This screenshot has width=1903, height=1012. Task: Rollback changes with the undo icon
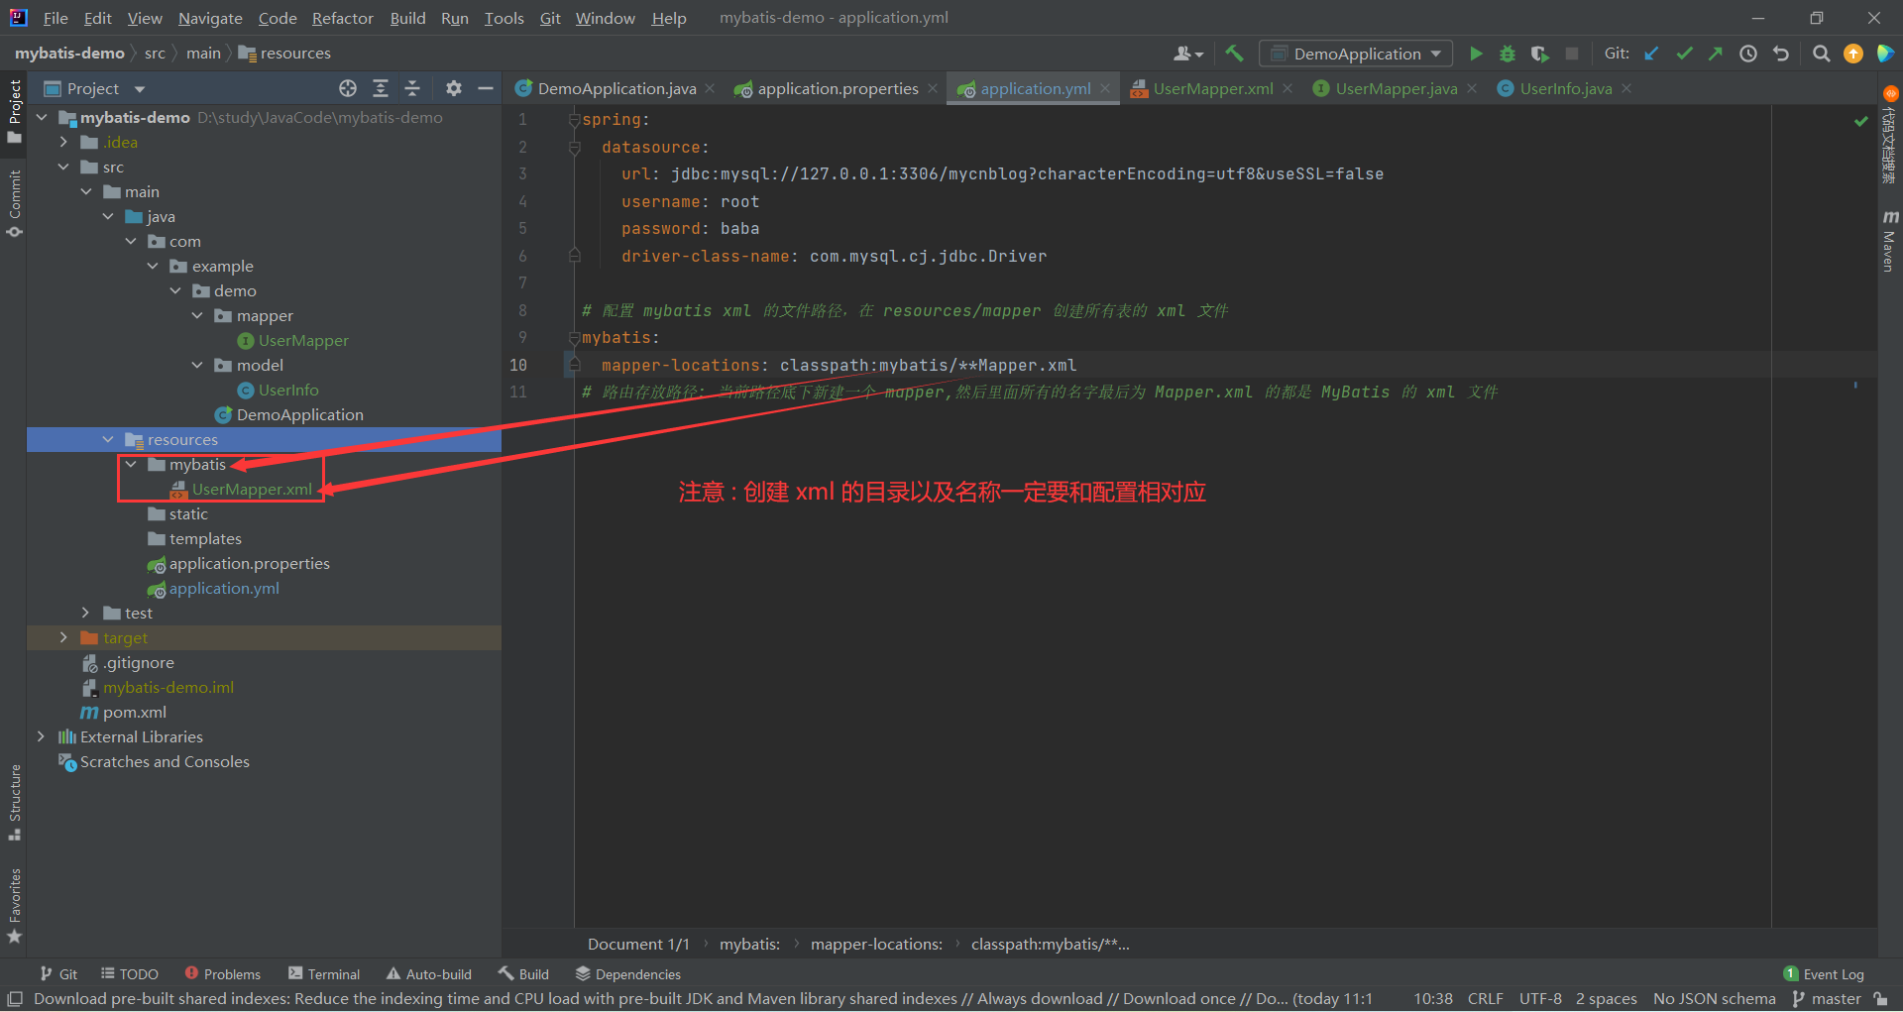tap(1781, 54)
